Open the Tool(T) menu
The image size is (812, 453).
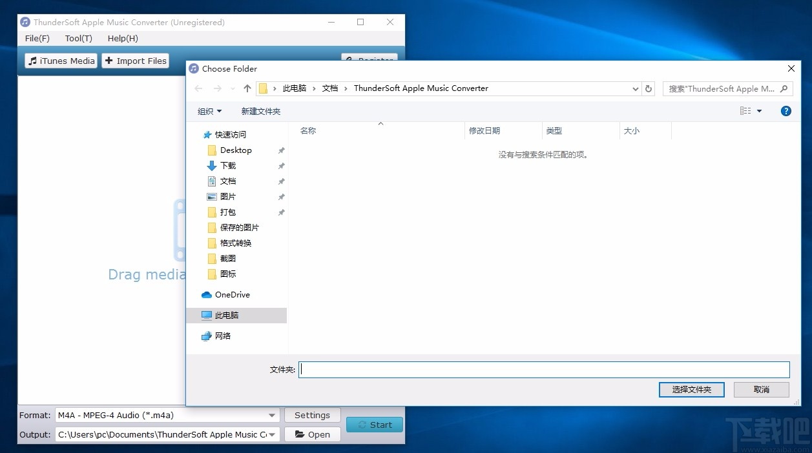pos(78,38)
